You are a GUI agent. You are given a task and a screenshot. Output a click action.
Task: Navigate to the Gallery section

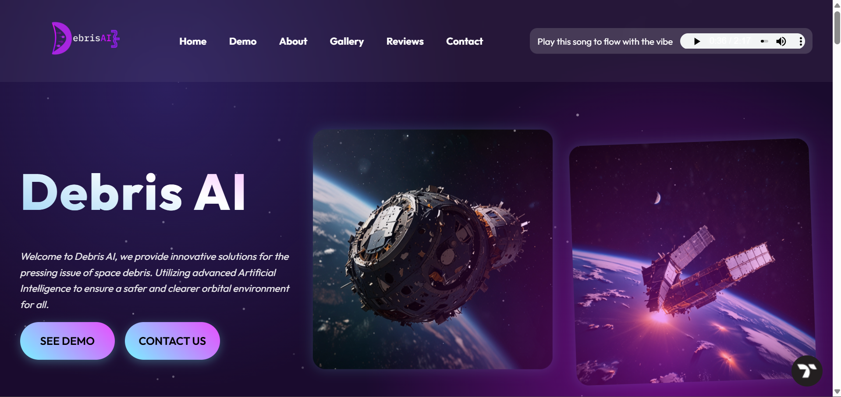pyautogui.click(x=347, y=41)
